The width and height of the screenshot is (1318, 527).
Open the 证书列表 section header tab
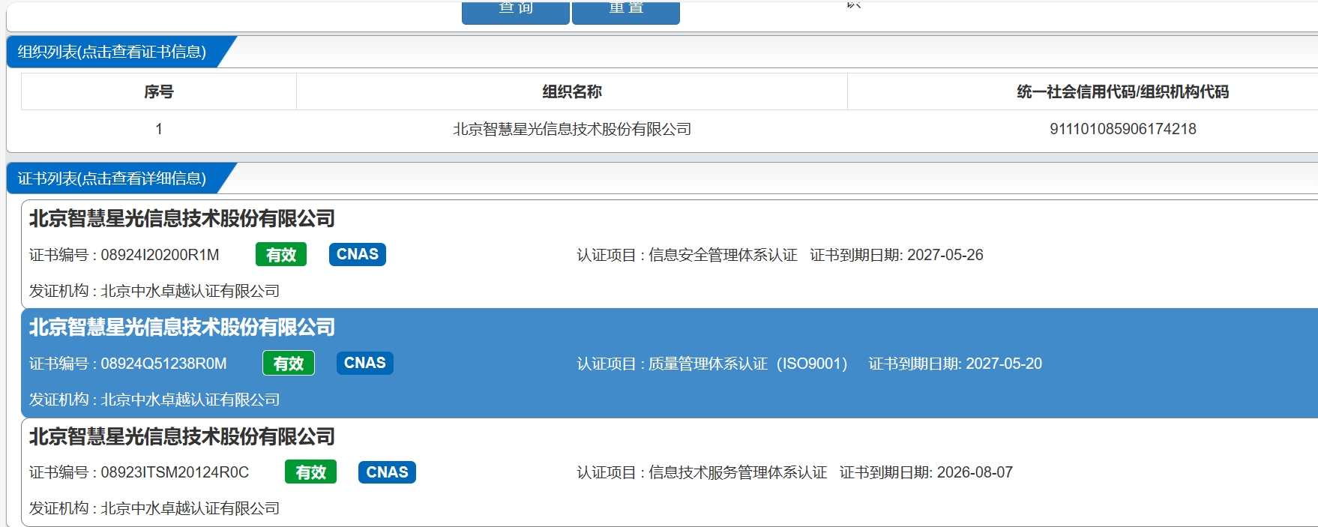[112, 178]
